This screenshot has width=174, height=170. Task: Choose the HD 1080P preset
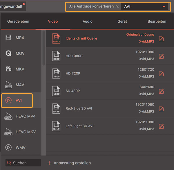110,56
